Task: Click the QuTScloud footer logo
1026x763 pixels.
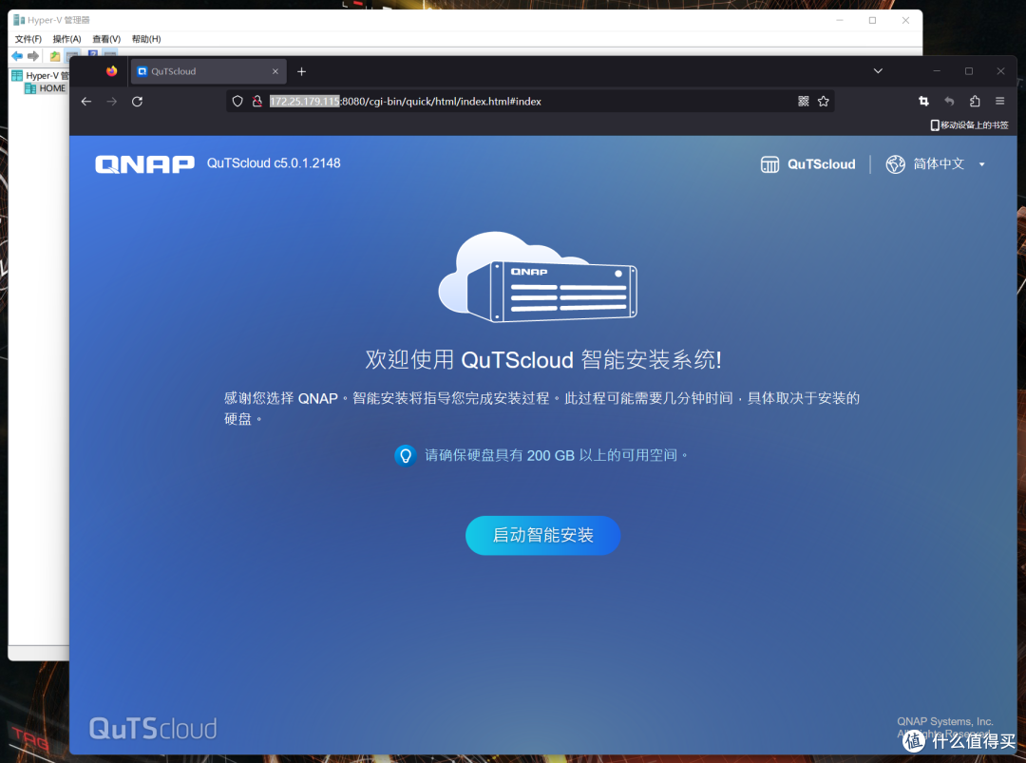Action: pos(153,728)
